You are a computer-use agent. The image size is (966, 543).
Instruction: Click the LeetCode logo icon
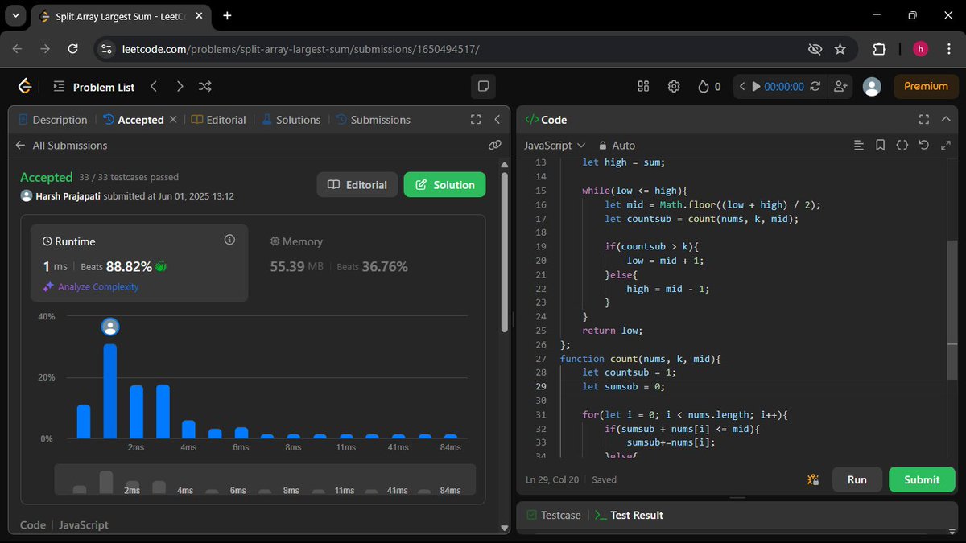pyautogui.click(x=25, y=86)
